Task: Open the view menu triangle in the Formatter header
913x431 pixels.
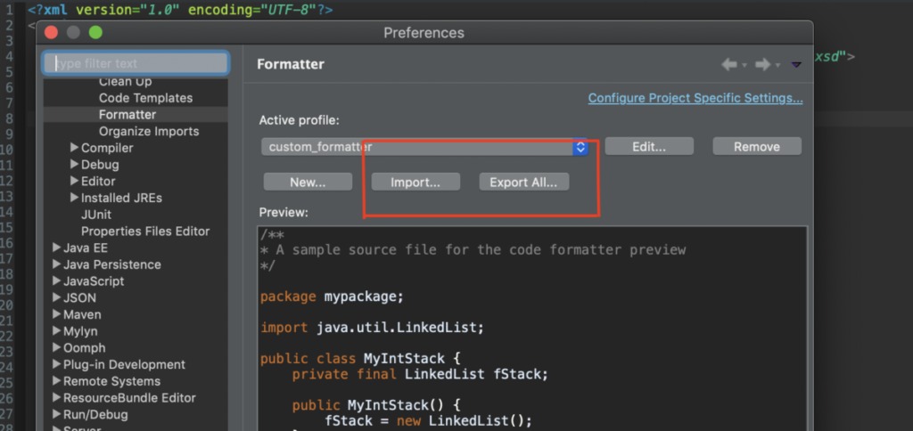Action: pos(796,65)
